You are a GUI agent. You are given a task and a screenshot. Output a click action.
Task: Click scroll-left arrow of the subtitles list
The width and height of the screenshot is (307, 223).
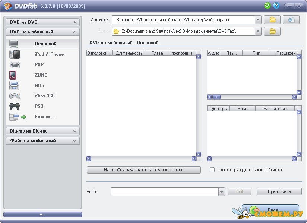[209, 159]
